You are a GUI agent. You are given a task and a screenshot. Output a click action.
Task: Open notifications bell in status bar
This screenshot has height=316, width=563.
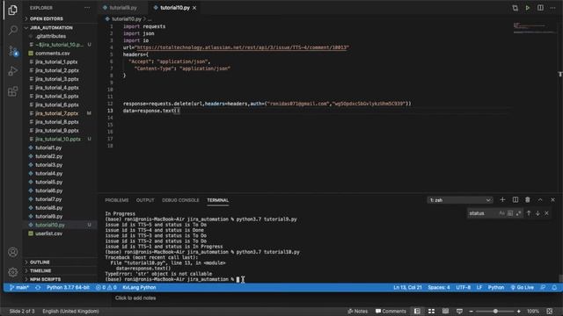(x=554, y=287)
